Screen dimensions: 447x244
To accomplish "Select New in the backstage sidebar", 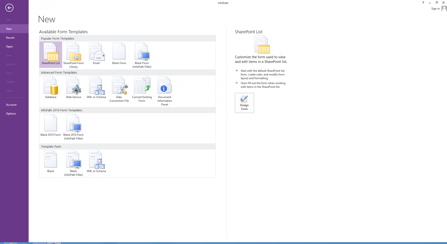I will tap(14, 29).
